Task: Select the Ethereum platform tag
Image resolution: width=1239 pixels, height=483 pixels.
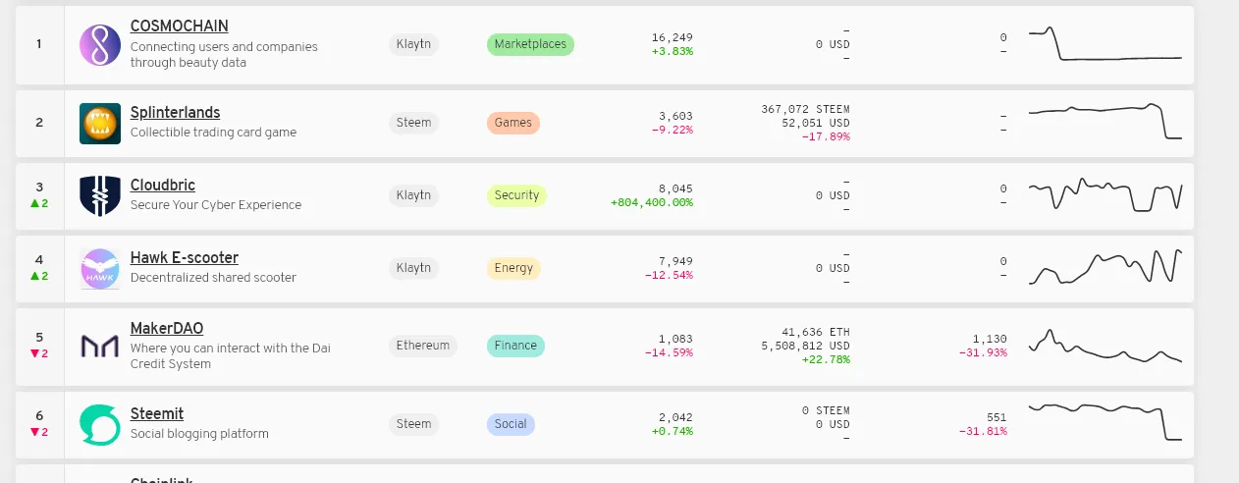Action: (423, 346)
